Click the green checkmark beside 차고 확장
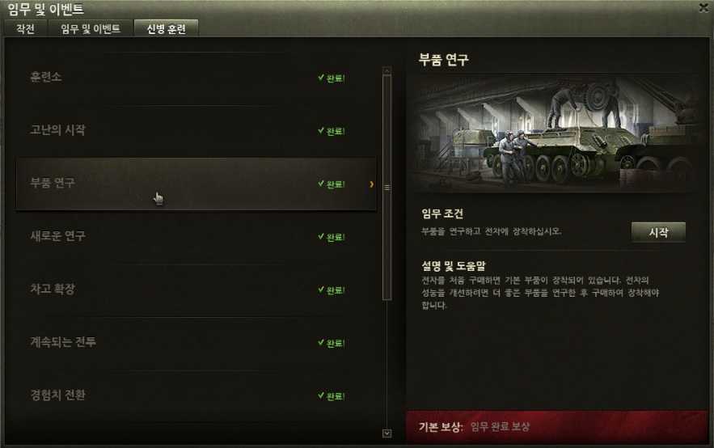 point(321,290)
